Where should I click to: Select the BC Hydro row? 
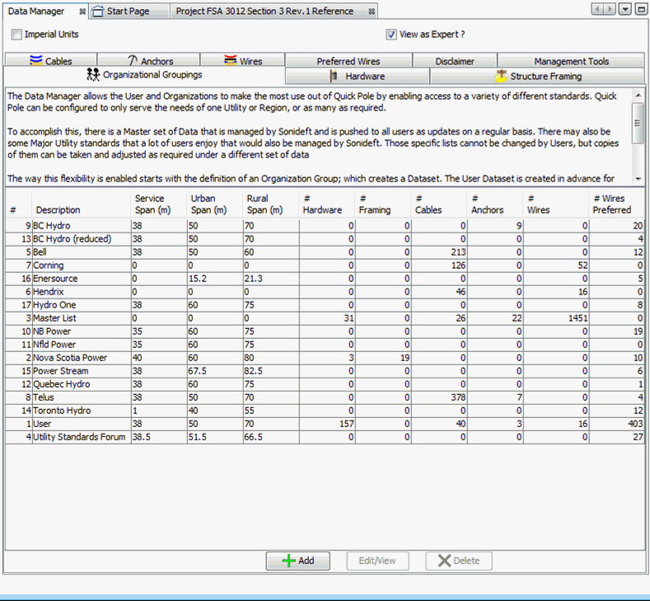coord(325,226)
